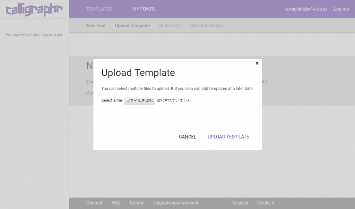Viewport: 355px width, 209px height.
Task: Select the Upload Template menu item
Action: tap(132, 25)
